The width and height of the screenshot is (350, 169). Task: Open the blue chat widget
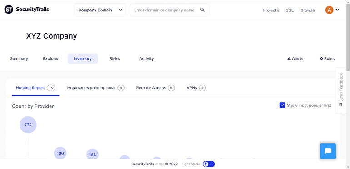pos(328,151)
